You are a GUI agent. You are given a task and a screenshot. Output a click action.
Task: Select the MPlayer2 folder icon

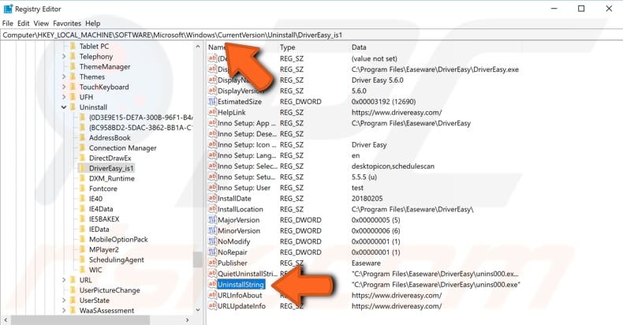coord(83,249)
